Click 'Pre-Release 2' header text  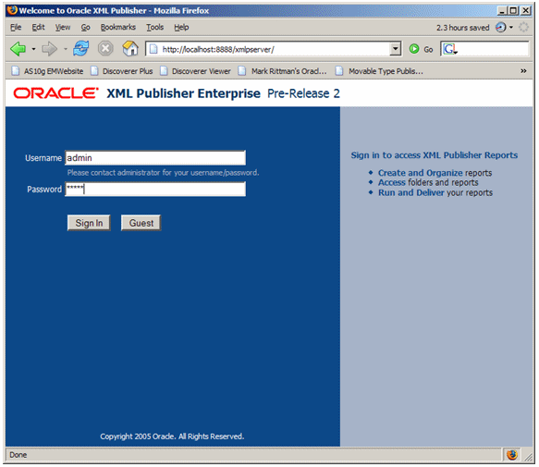pos(303,93)
